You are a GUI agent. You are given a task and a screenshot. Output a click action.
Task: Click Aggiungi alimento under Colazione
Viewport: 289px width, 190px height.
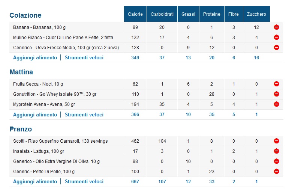pos(35,58)
